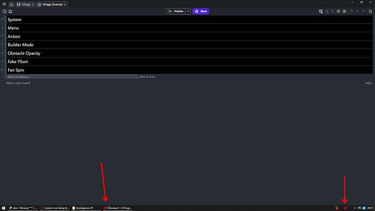The height and width of the screenshot is (211, 375).
Task: Open the taskbar clock
Action: click(370, 208)
